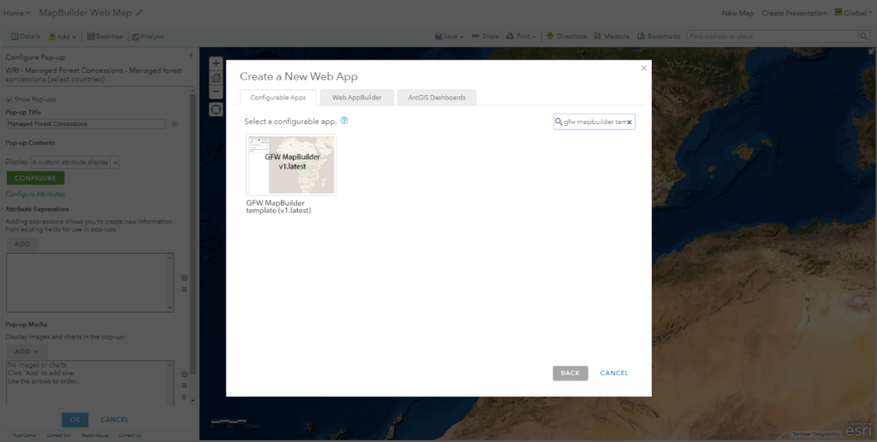The height and width of the screenshot is (442, 877).
Task: Switch to the Web AppBuilder tab
Action: coord(357,98)
